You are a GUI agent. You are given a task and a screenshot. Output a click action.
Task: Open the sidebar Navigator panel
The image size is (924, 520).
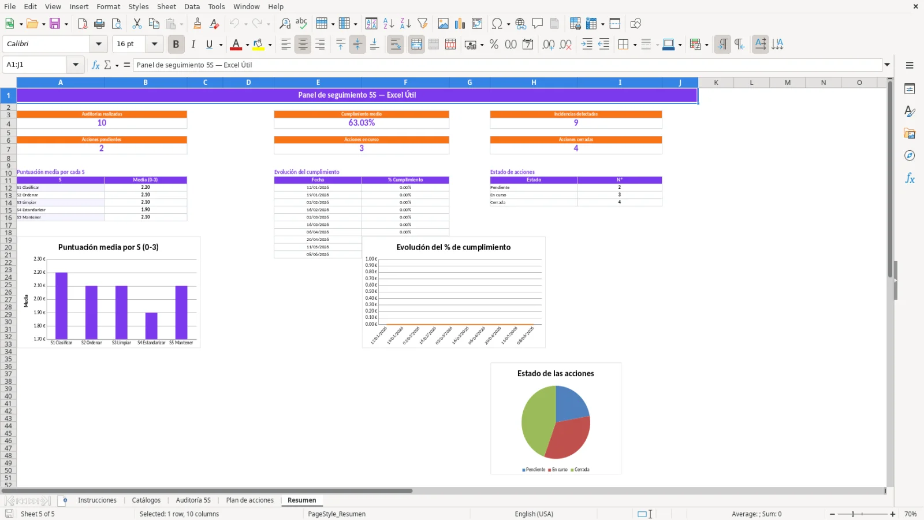(x=910, y=156)
